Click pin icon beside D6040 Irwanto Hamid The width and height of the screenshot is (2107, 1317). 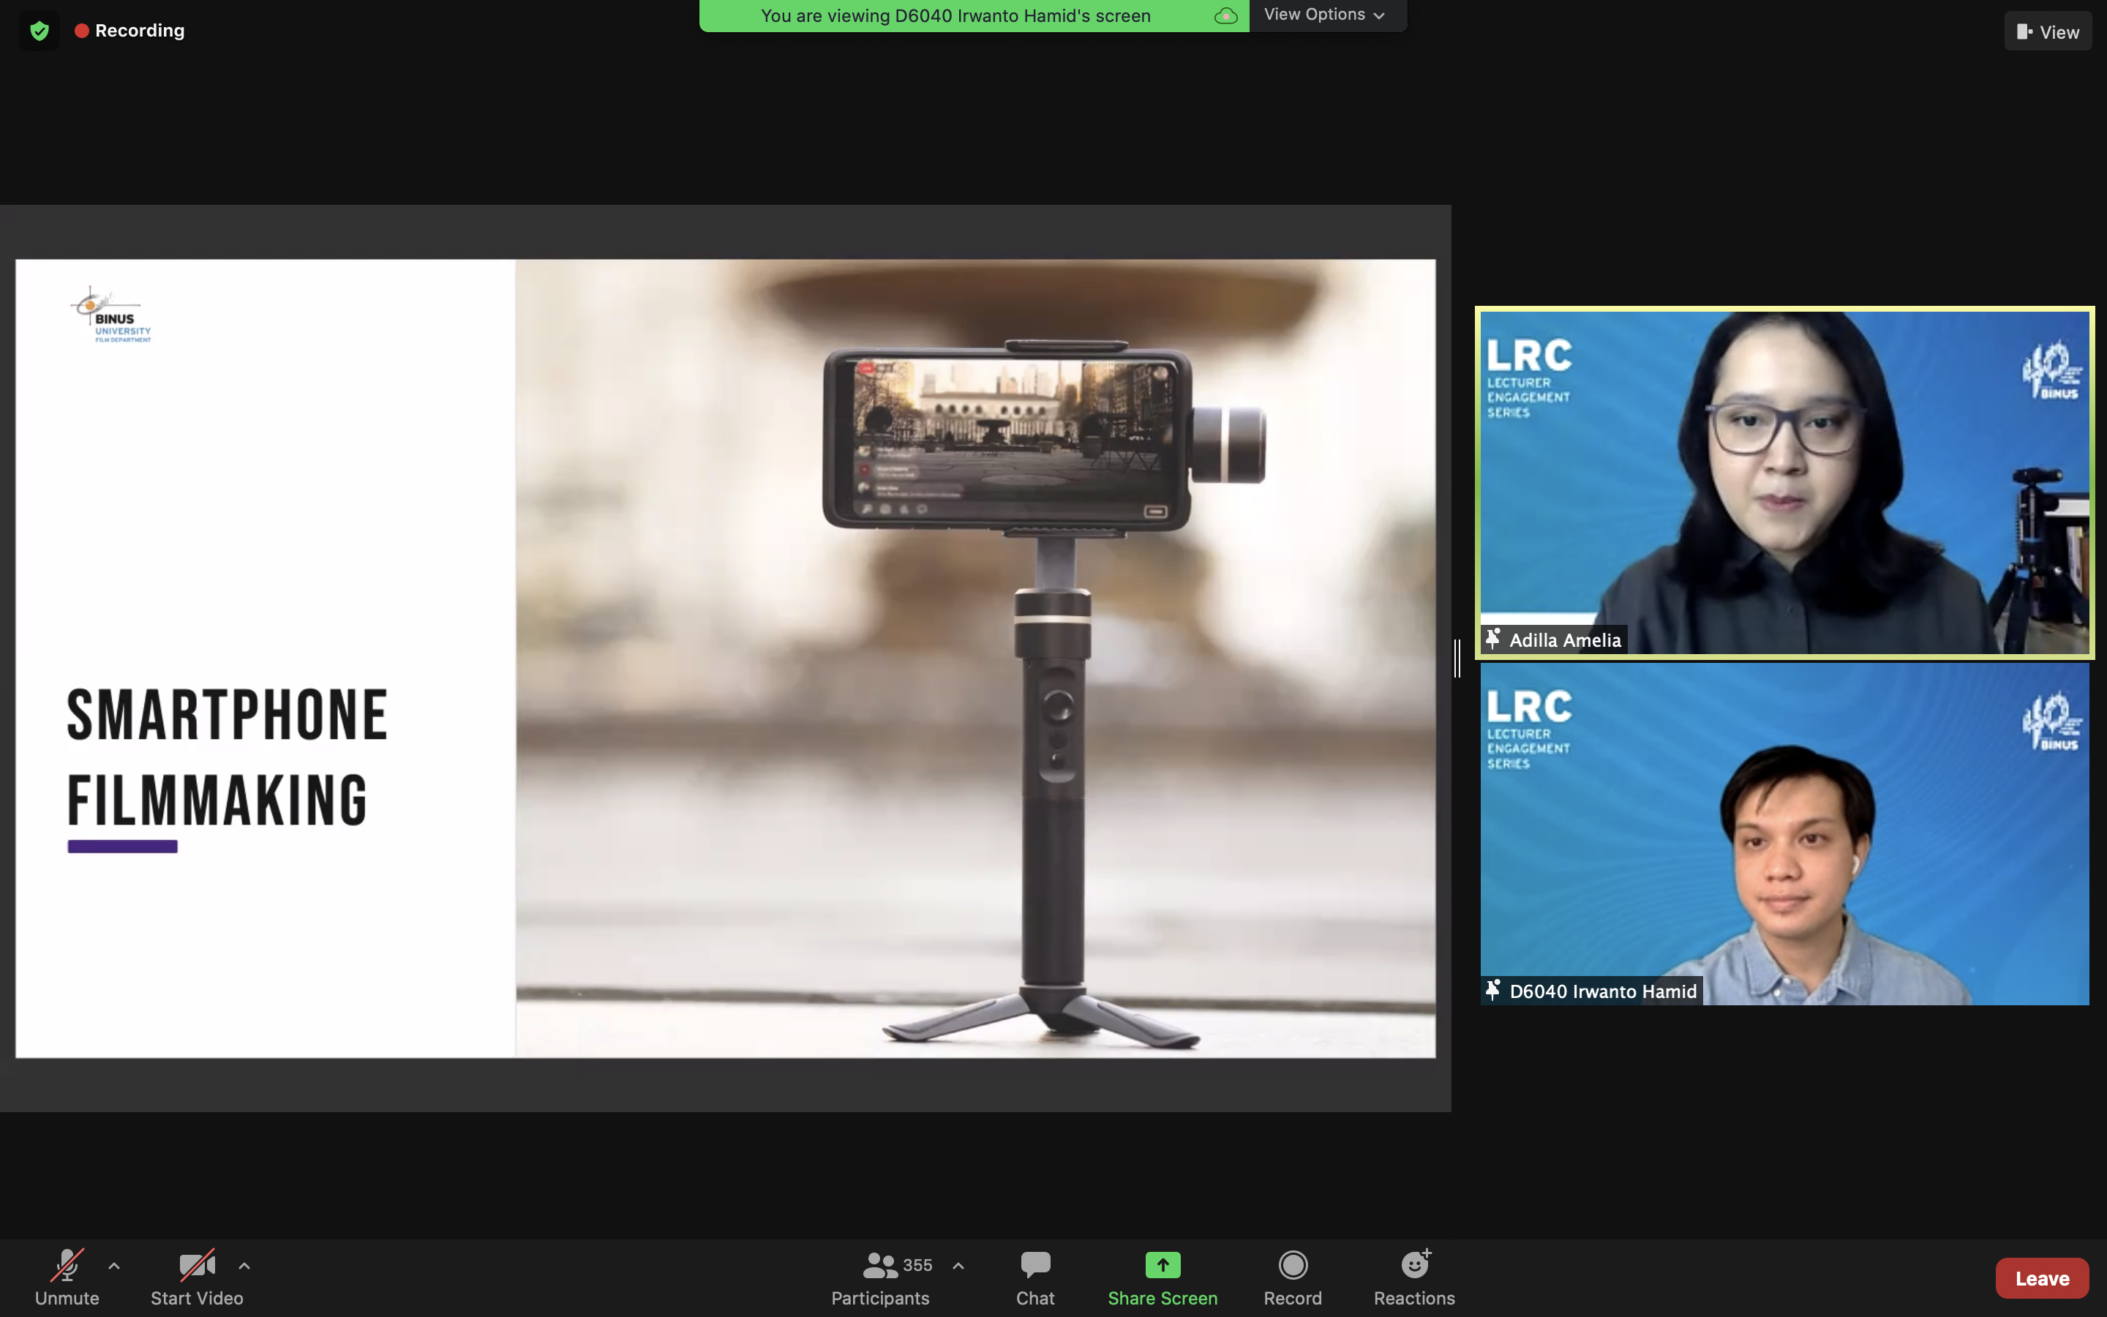click(1493, 991)
